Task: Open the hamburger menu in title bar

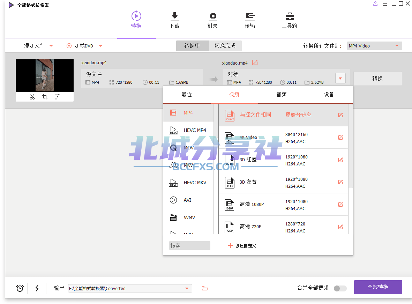Action: 385,4
